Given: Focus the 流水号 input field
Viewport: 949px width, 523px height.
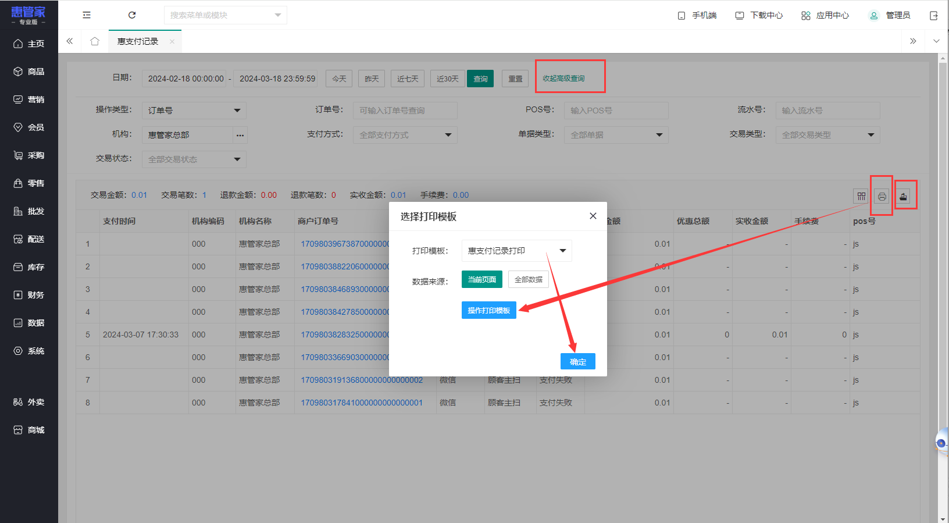Looking at the screenshot, I should click(x=827, y=111).
